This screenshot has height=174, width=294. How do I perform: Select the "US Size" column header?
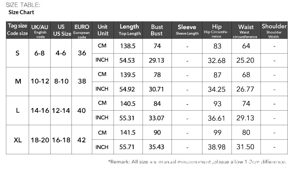tap(62, 30)
